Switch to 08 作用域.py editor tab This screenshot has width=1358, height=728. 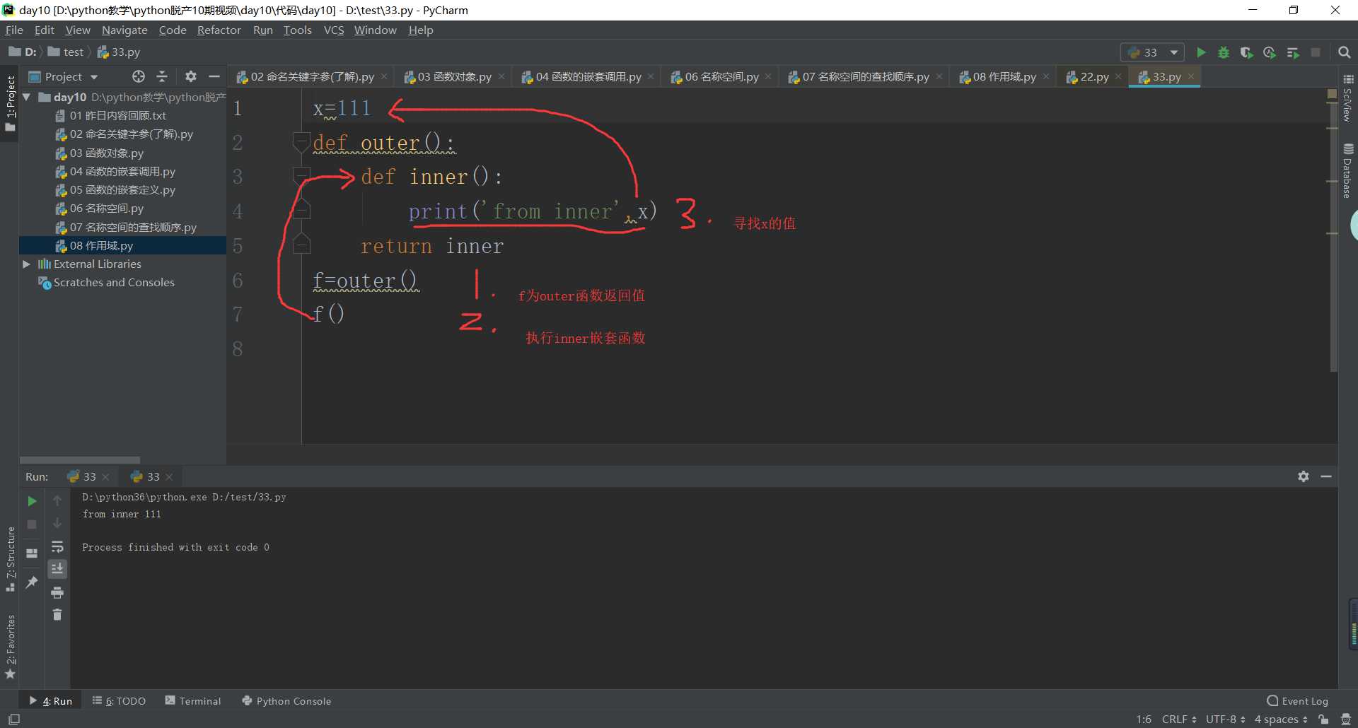(1004, 77)
